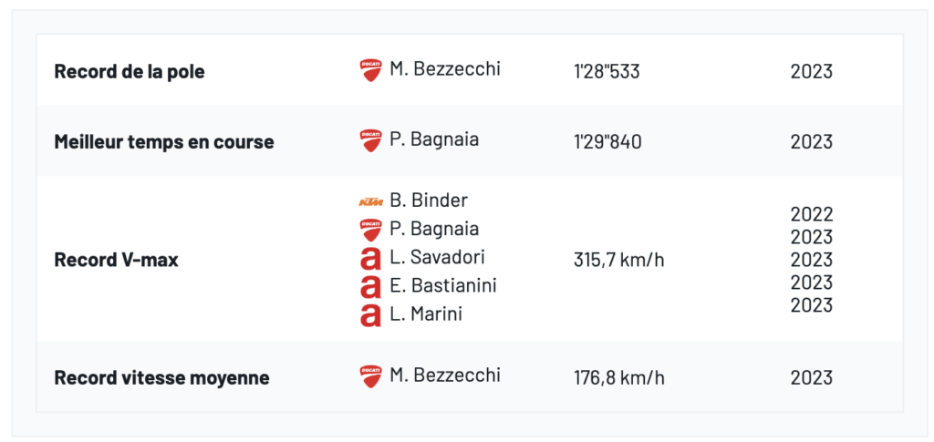This screenshot has height=442, width=934.
Task: Open rider name E. Bastianini
Action: click(442, 285)
